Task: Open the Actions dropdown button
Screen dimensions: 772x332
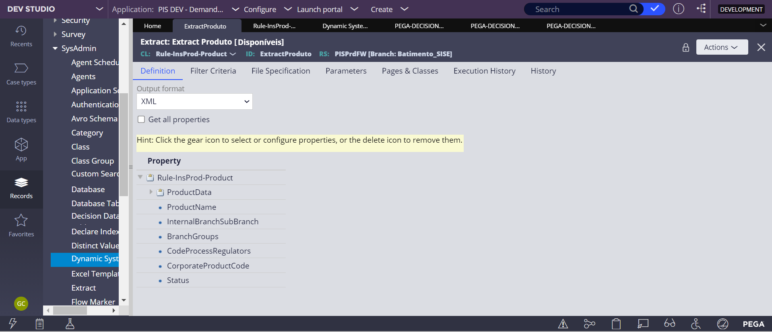Action: (722, 47)
